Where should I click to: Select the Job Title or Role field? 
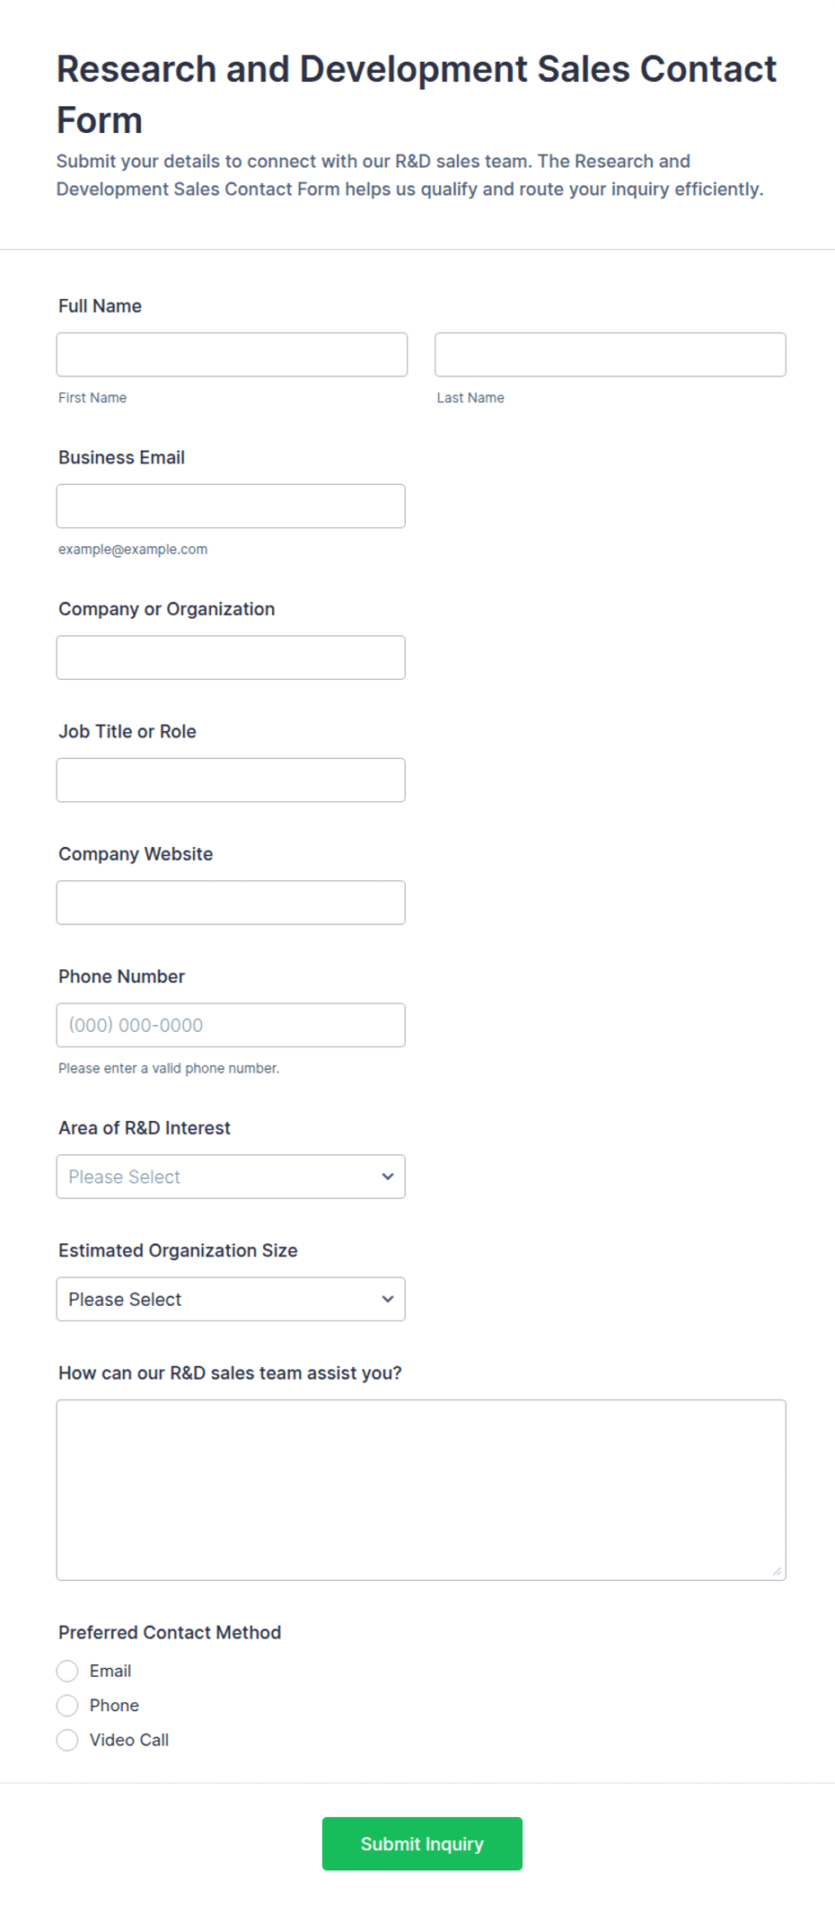pyautogui.click(x=231, y=781)
